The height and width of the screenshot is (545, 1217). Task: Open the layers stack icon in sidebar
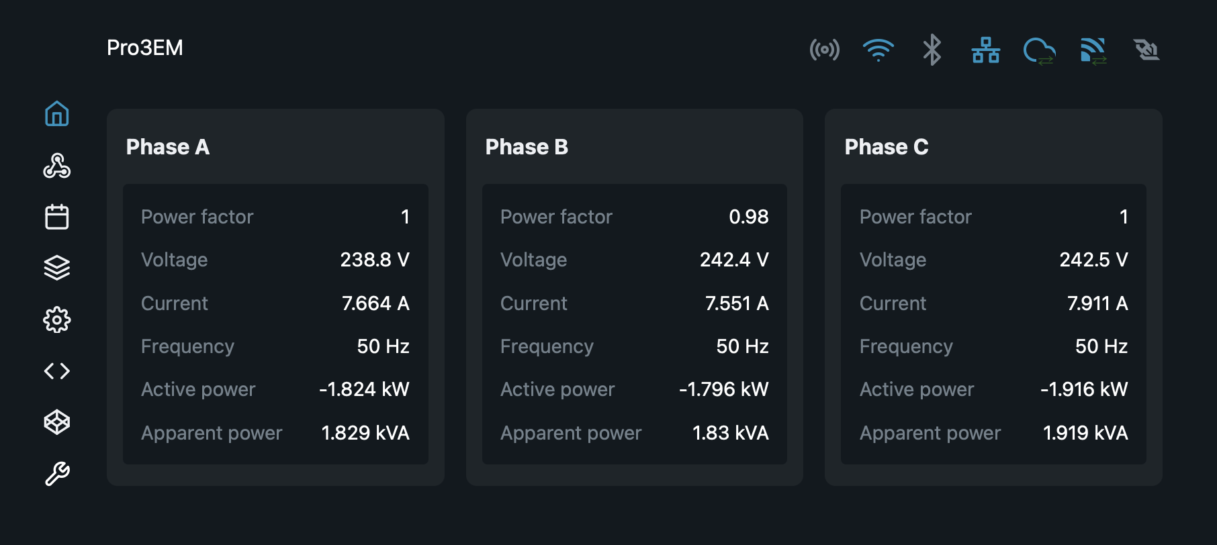(x=57, y=268)
